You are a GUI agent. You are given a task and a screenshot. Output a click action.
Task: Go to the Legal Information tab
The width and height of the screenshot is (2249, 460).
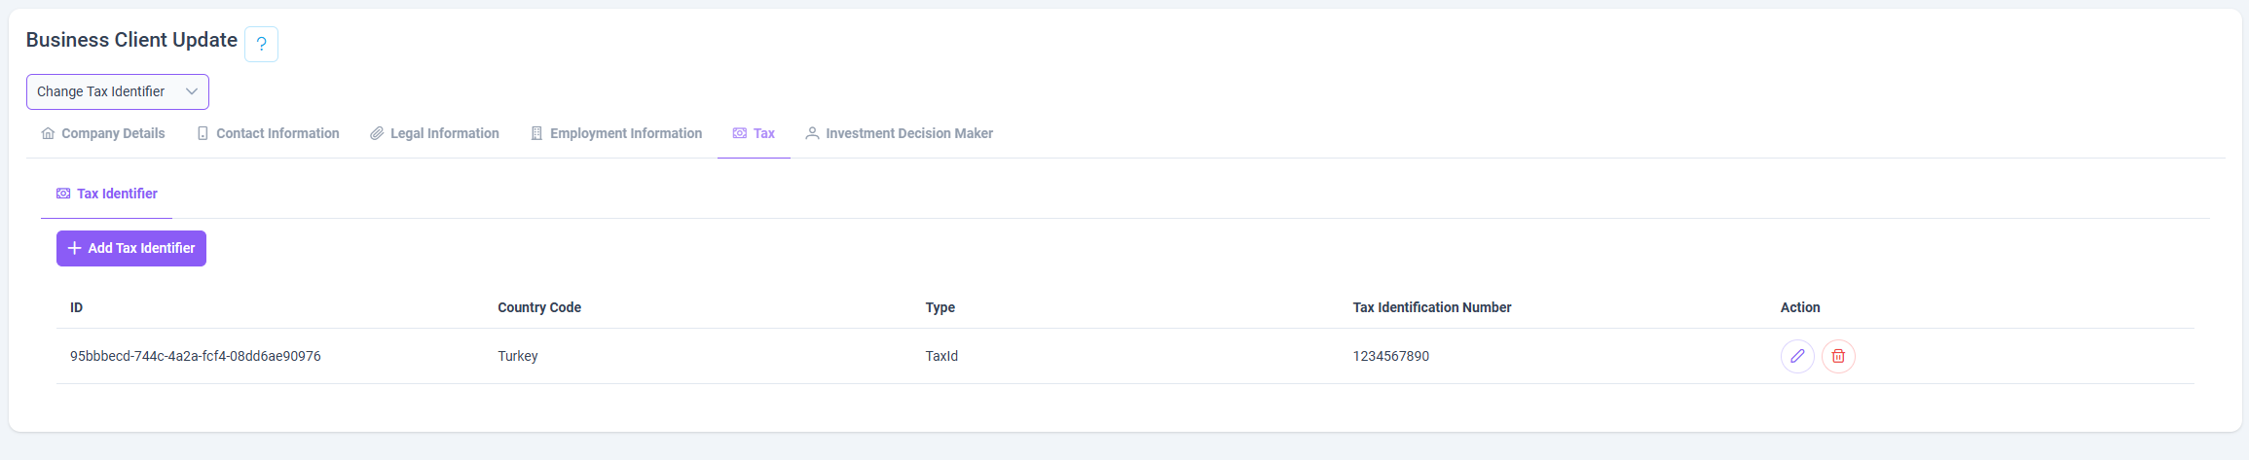click(434, 133)
